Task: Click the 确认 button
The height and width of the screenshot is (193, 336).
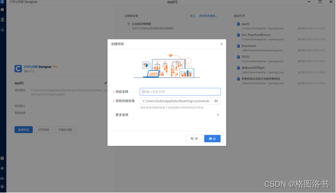Action: (212, 138)
